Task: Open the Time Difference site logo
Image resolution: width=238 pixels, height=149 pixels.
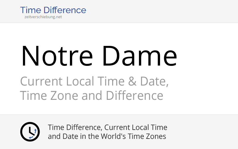Action: [53, 10]
